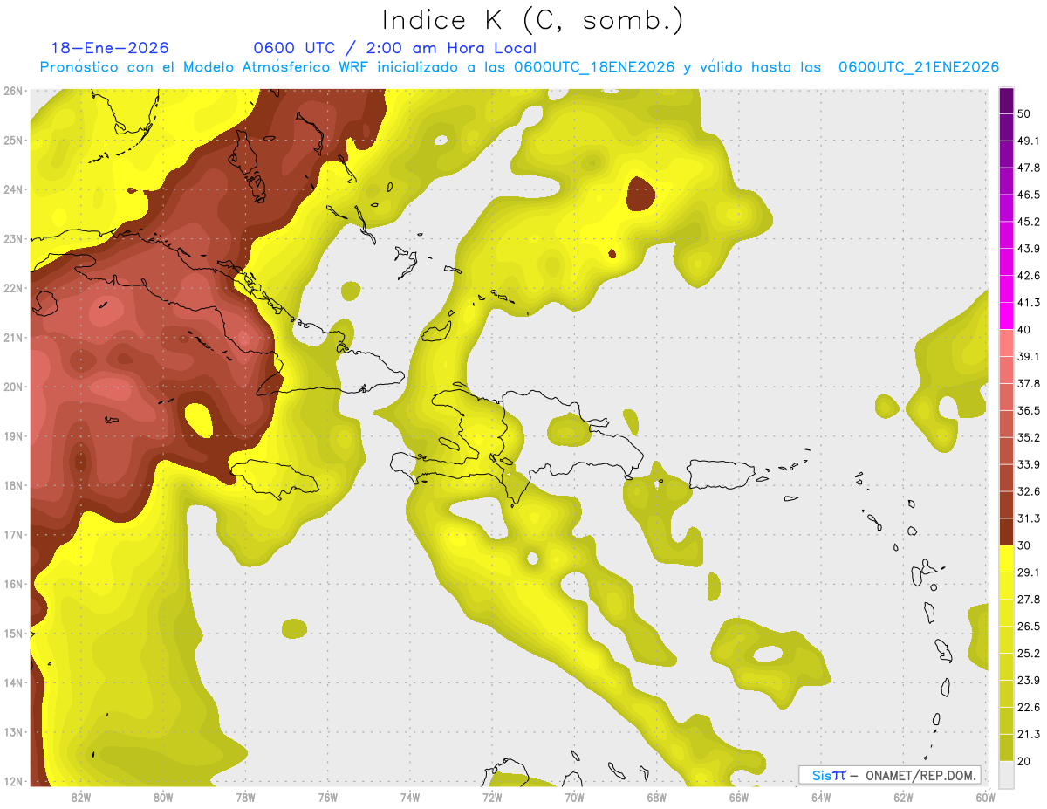Viewport: 1047px width, 809px height.
Task: Click the '36.5' colorbar value
Action: (1029, 410)
